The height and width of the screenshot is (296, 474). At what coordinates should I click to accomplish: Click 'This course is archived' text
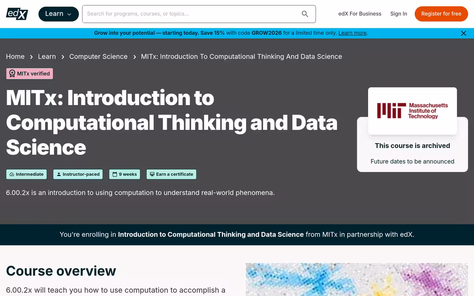[x=412, y=146]
